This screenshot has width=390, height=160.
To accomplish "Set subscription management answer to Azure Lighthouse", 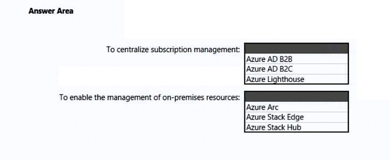I will pos(296,79).
